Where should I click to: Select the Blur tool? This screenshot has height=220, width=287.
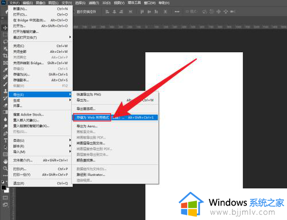tap(5, 119)
